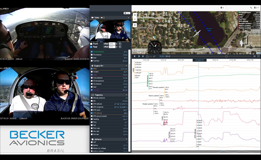Switch map to 3D view

point(254,56)
